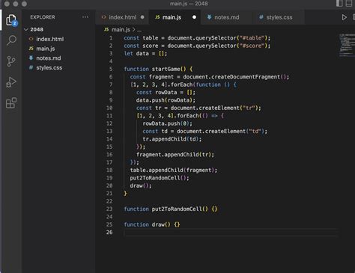The height and width of the screenshot is (273, 355).
Task: Open main.js from the Explorer tree
Action: [x=46, y=49]
